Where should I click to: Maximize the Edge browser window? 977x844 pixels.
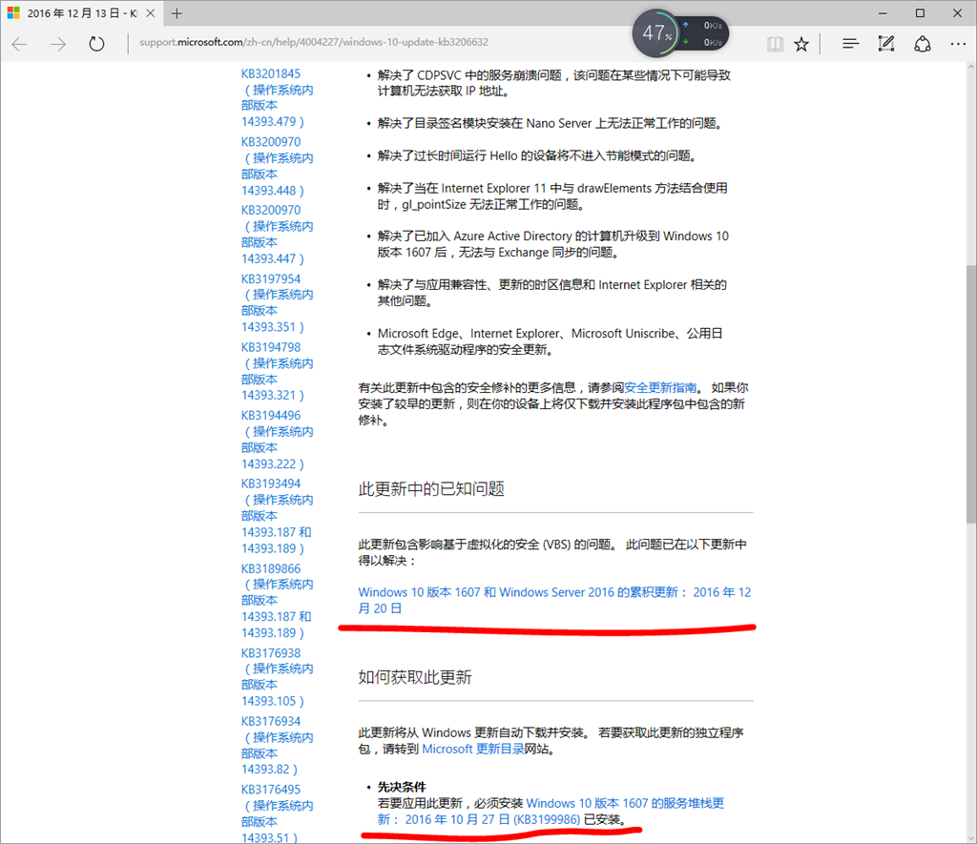tap(921, 13)
